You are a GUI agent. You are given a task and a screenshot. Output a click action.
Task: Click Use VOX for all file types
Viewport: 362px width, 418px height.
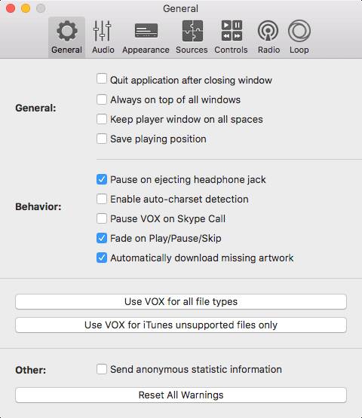[x=181, y=302]
